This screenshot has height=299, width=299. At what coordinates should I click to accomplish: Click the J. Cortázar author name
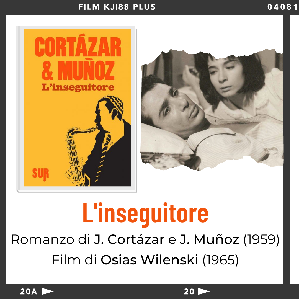coord(129,239)
